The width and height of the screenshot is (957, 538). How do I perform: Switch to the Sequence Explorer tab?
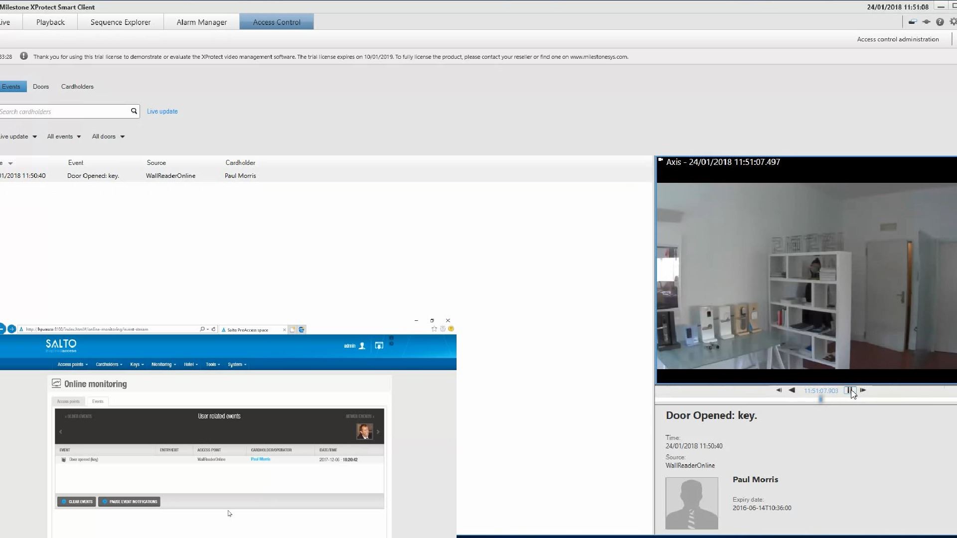click(121, 22)
